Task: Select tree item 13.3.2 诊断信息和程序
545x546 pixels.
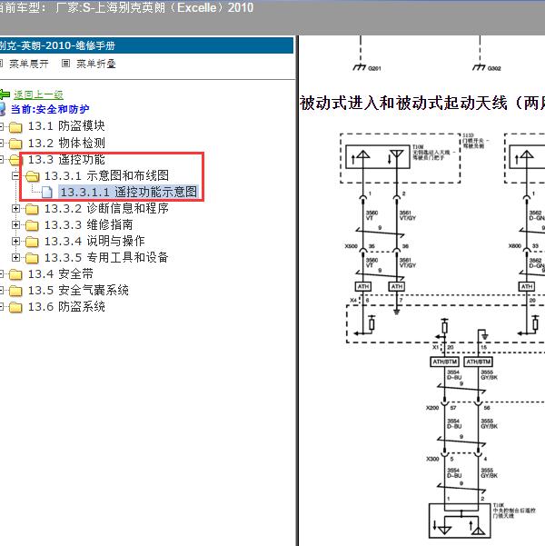Action: coord(106,208)
